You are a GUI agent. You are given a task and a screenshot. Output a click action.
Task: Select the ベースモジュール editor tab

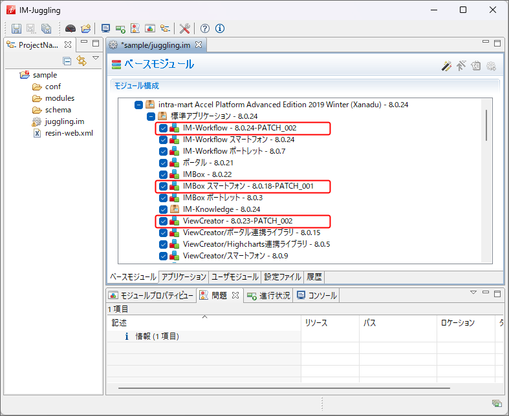click(133, 277)
